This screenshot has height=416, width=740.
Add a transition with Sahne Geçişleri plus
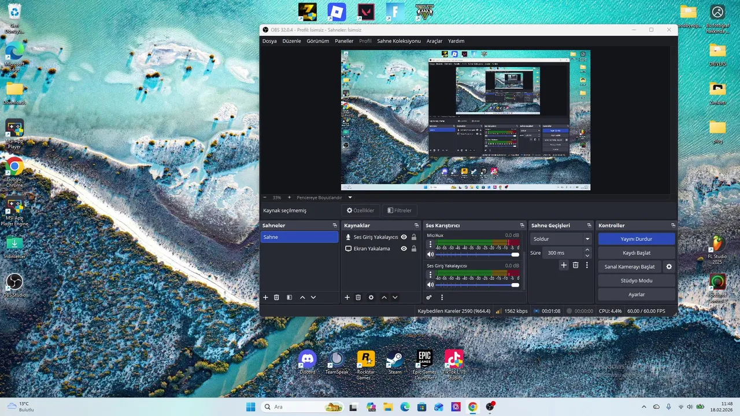point(564,265)
